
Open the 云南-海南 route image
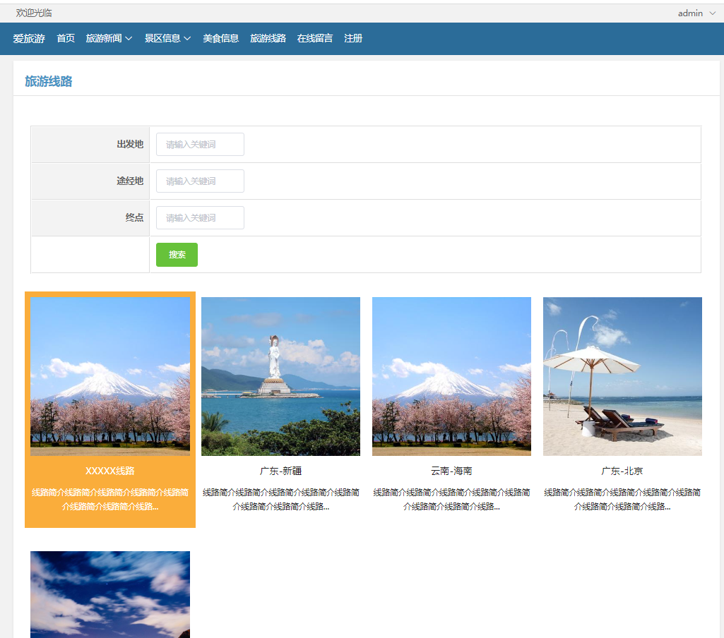coord(451,376)
